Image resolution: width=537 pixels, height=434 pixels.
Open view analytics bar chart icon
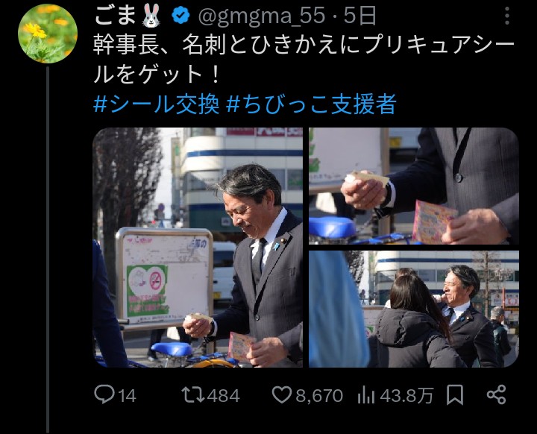365,395
